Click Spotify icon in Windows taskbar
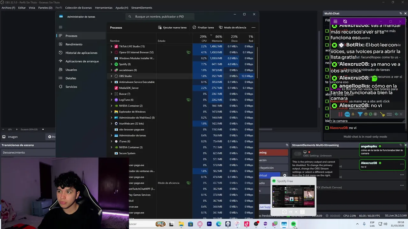 293,224
